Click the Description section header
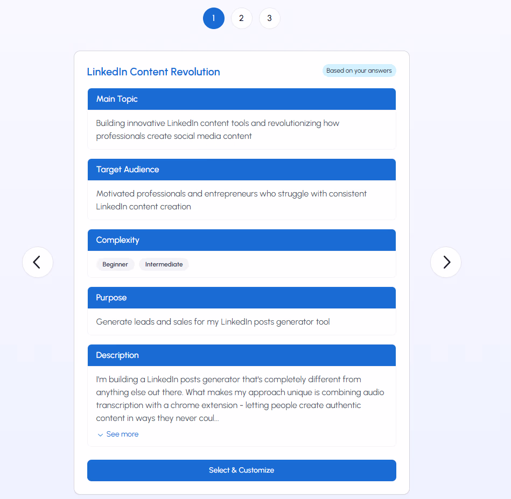This screenshot has height=499, width=511. click(x=241, y=355)
